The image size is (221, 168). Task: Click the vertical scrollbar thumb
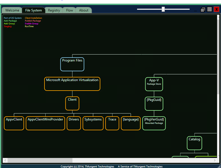218,57
